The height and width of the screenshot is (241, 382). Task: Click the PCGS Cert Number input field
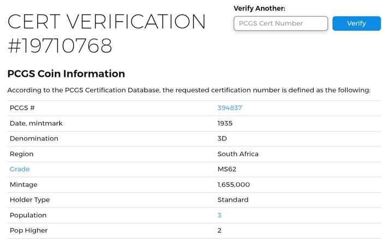tap(280, 23)
